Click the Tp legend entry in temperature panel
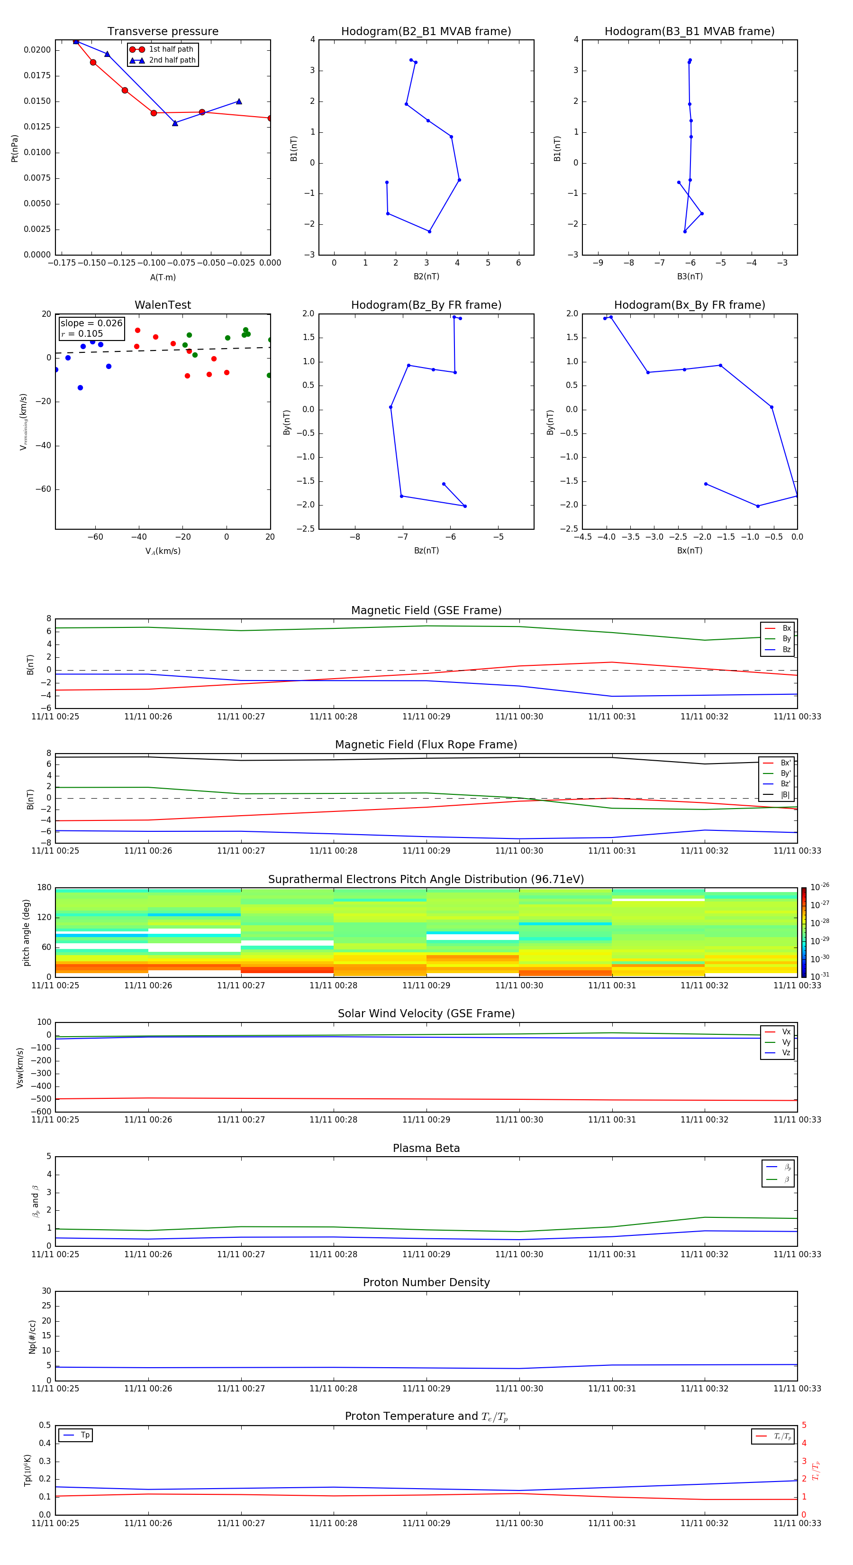This screenshot has height=1565, width=853. click(76, 1435)
